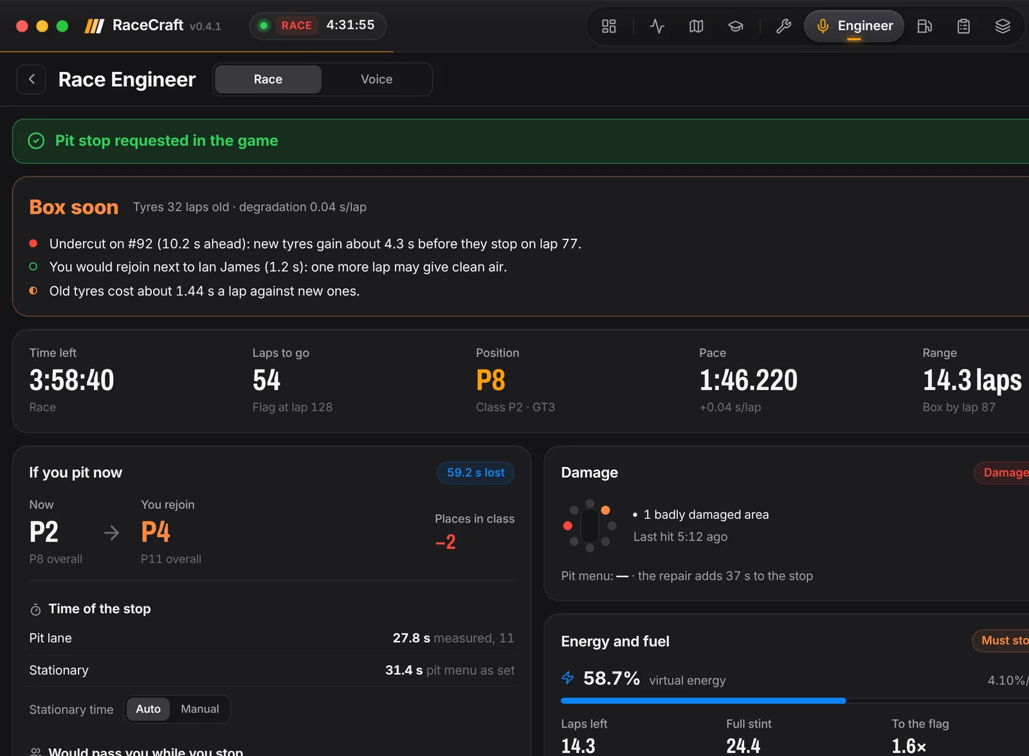The width and height of the screenshot is (1029, 756).
Task: Open the telemetry pulse icon
Action: pos(657,26)
